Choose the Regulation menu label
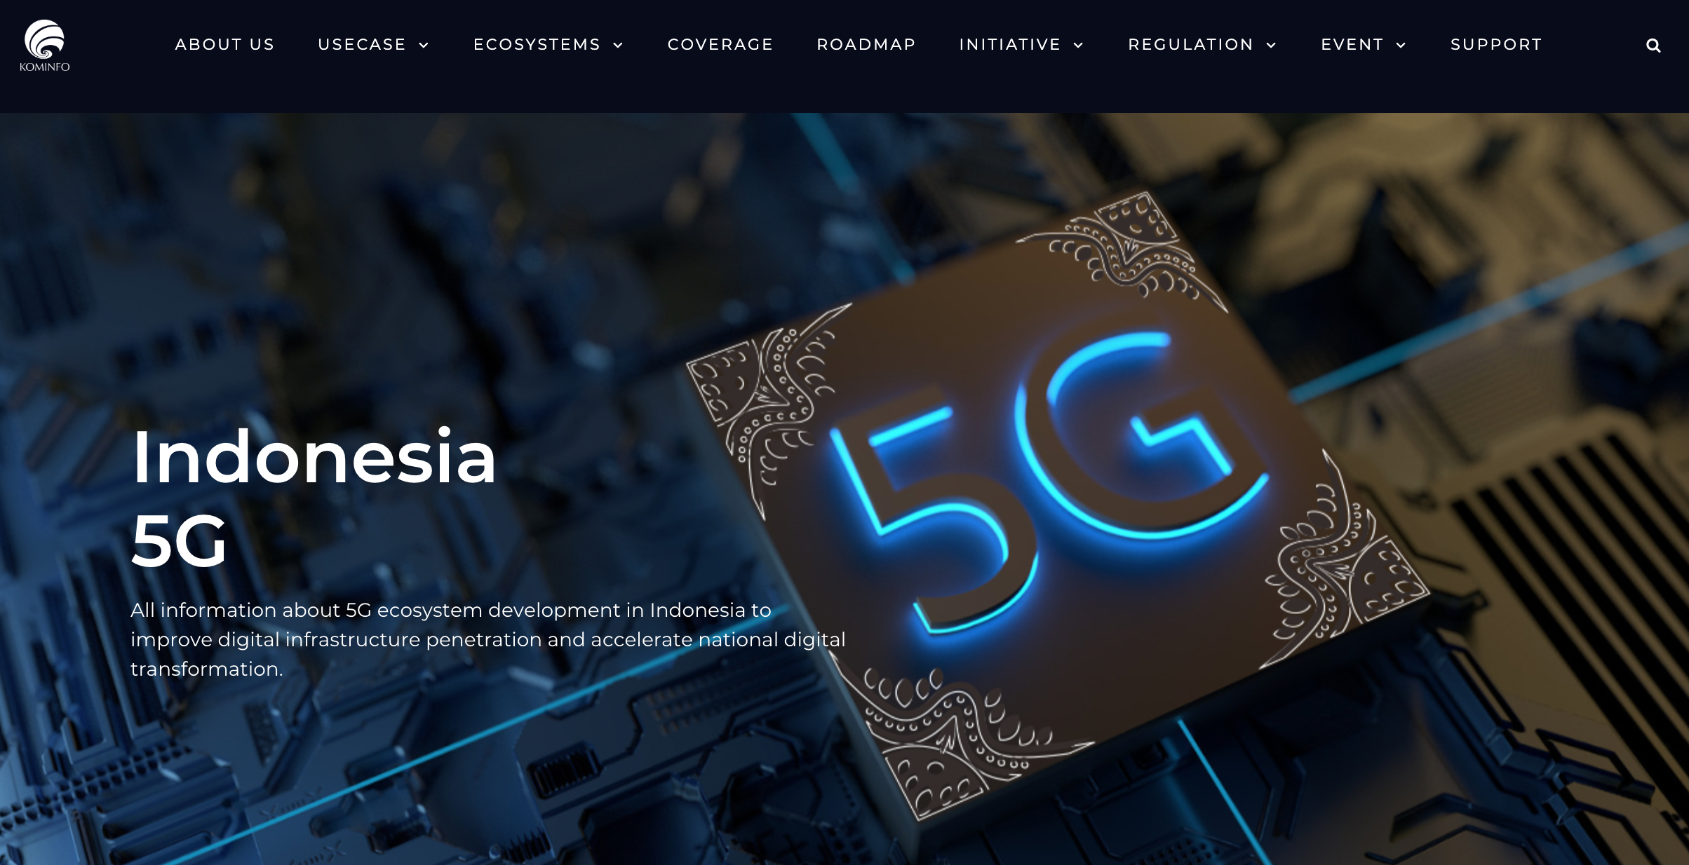Viewport: 1689px width, 865px height. pyautogui.click(x=1191, y=44)
